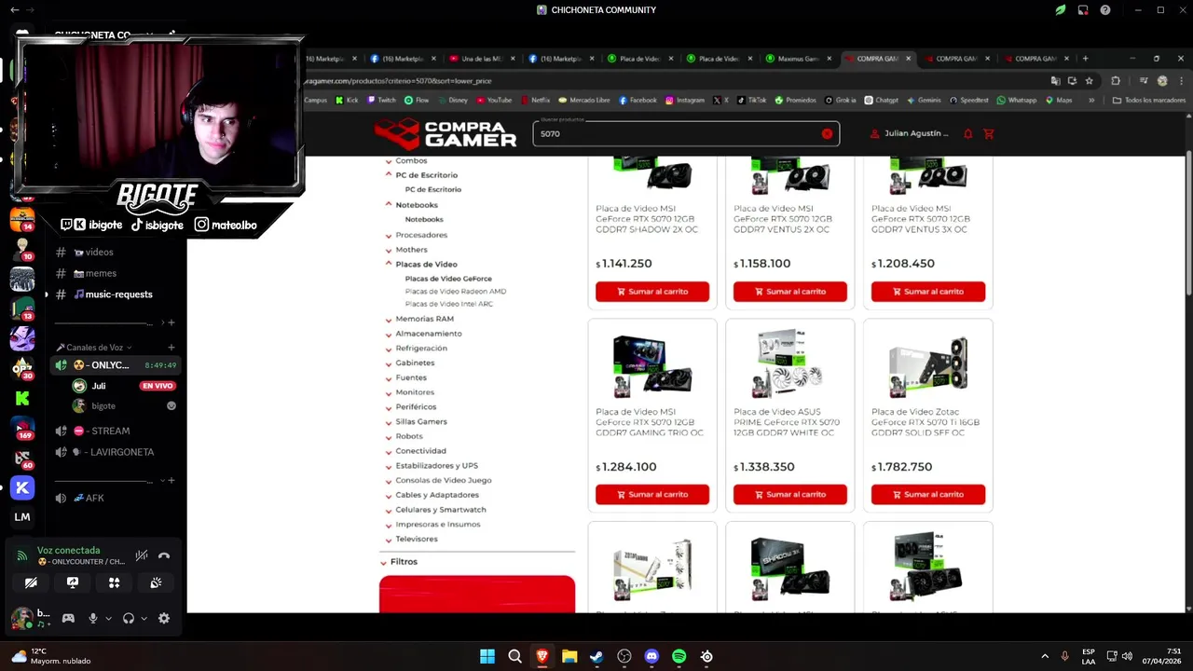
Task: Switch to the first Placa de Video tab
Action: (x=639, y=59)
